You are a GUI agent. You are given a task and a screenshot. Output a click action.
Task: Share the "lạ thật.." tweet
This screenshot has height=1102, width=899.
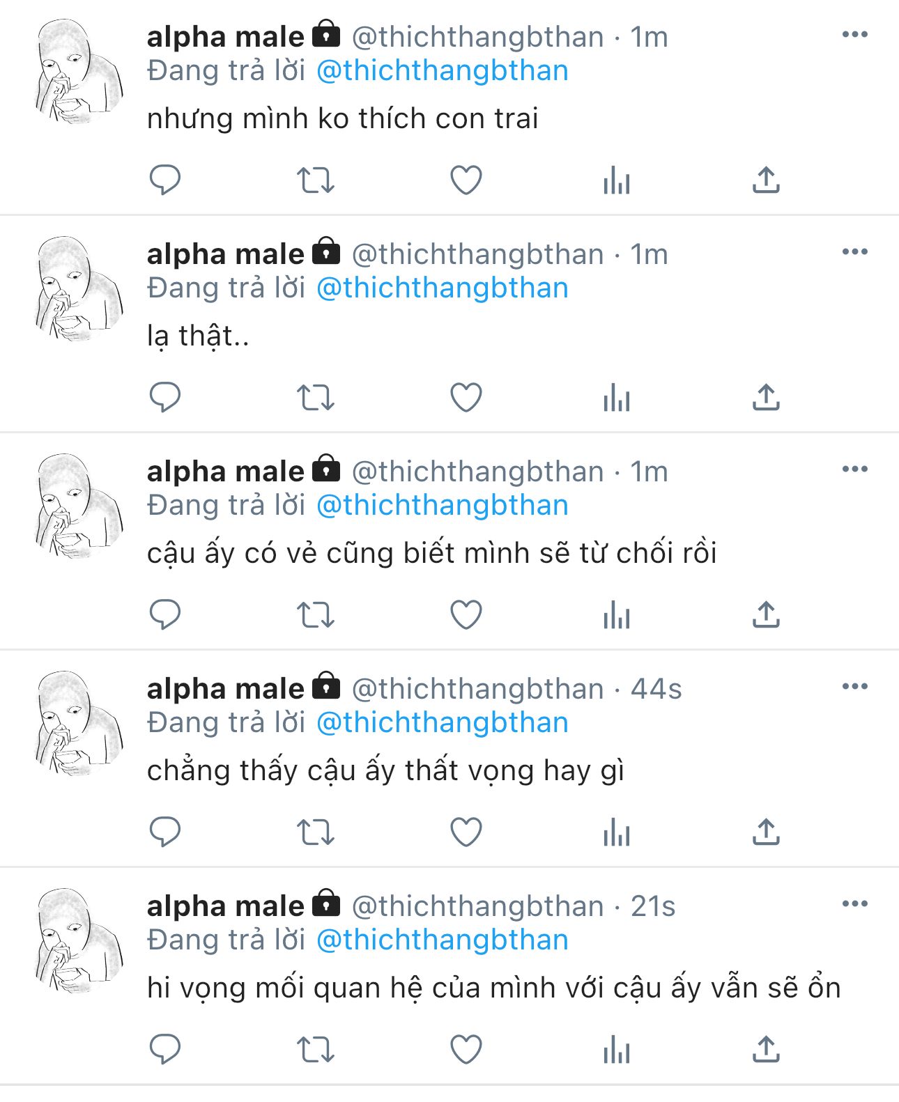(766, 398)
